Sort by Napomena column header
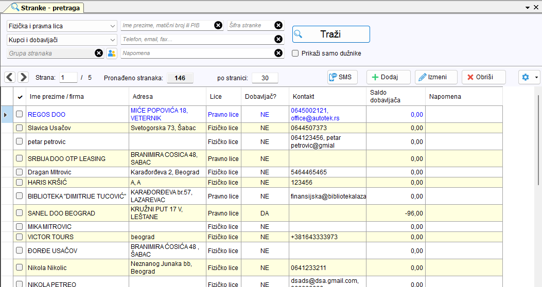The height and width of the screenshot is (287, 542). (464, 97)
